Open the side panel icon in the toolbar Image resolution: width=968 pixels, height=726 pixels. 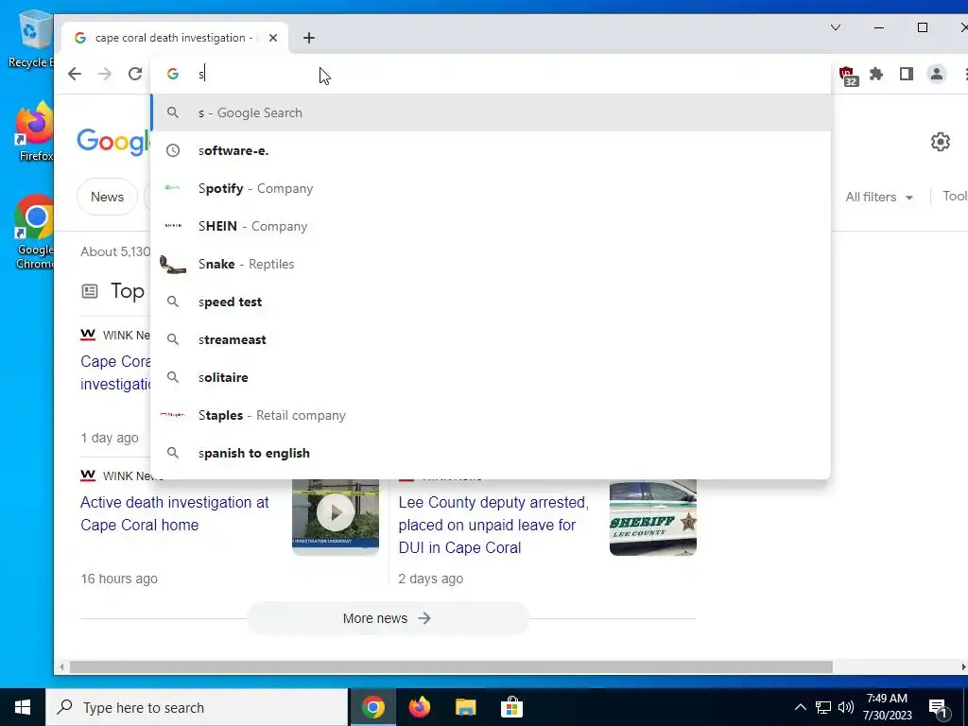coord(907,74)
